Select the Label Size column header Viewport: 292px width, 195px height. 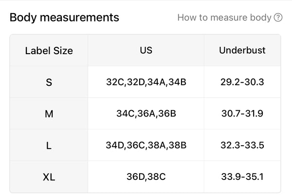coord(49,50)
